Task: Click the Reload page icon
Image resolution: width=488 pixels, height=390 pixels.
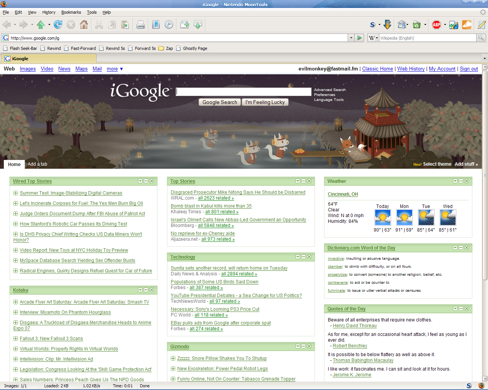Action: 58,25
